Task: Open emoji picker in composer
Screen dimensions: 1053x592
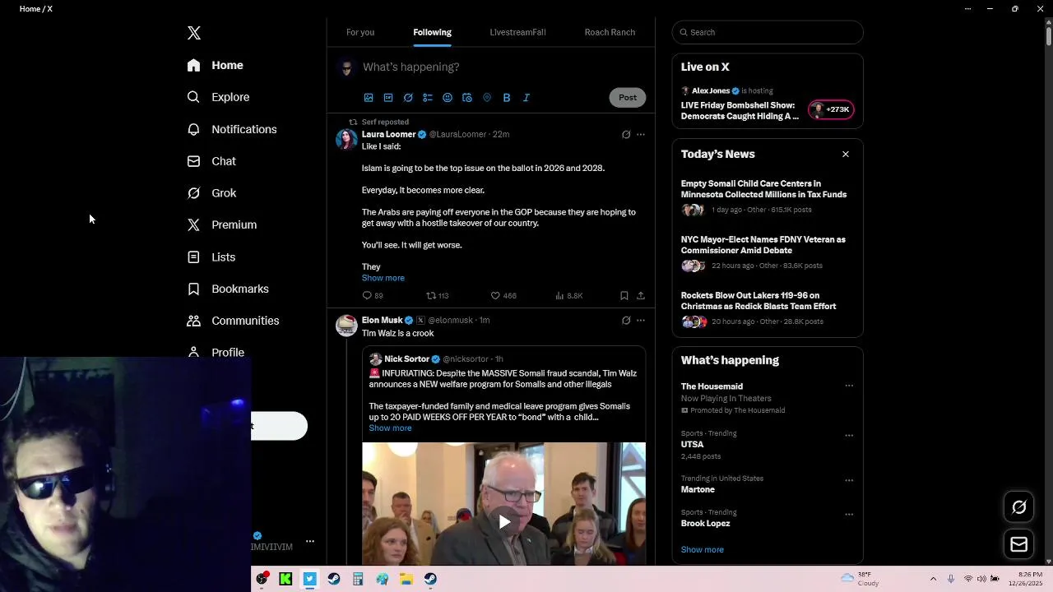Action: click(448, 97)
